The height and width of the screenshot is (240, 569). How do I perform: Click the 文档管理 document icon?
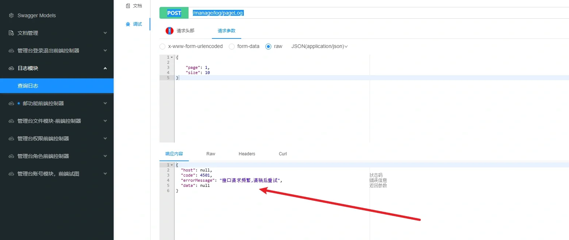(10, 33)
